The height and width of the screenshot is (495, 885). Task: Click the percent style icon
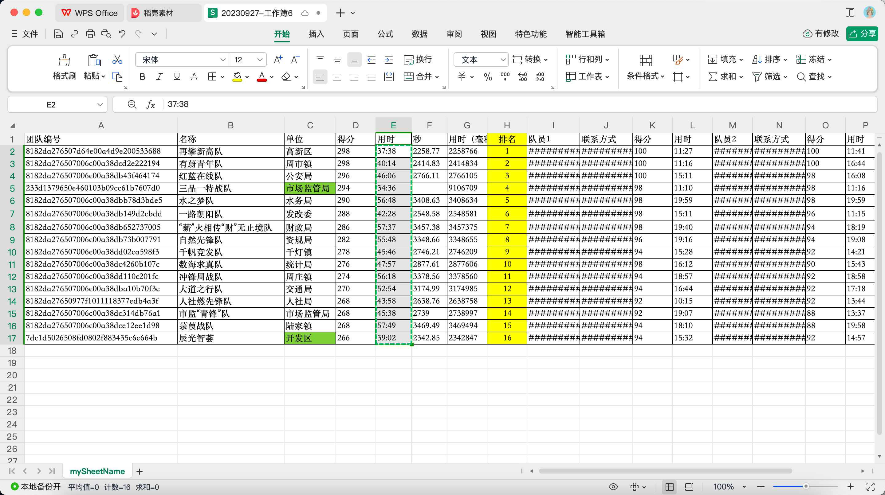point(487,76)
